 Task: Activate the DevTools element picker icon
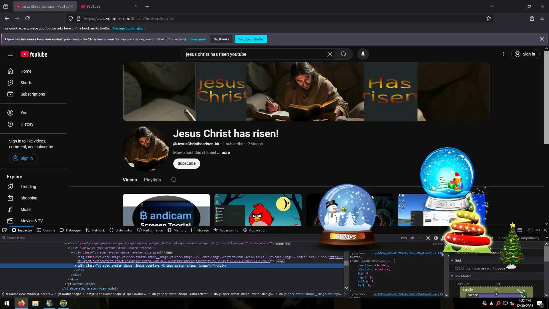pos(5,230)
